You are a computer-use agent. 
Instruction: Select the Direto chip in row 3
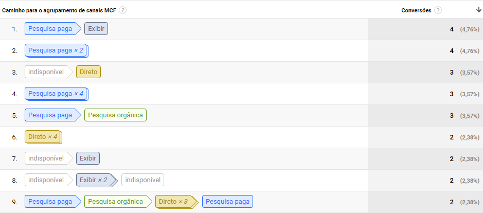88,72
